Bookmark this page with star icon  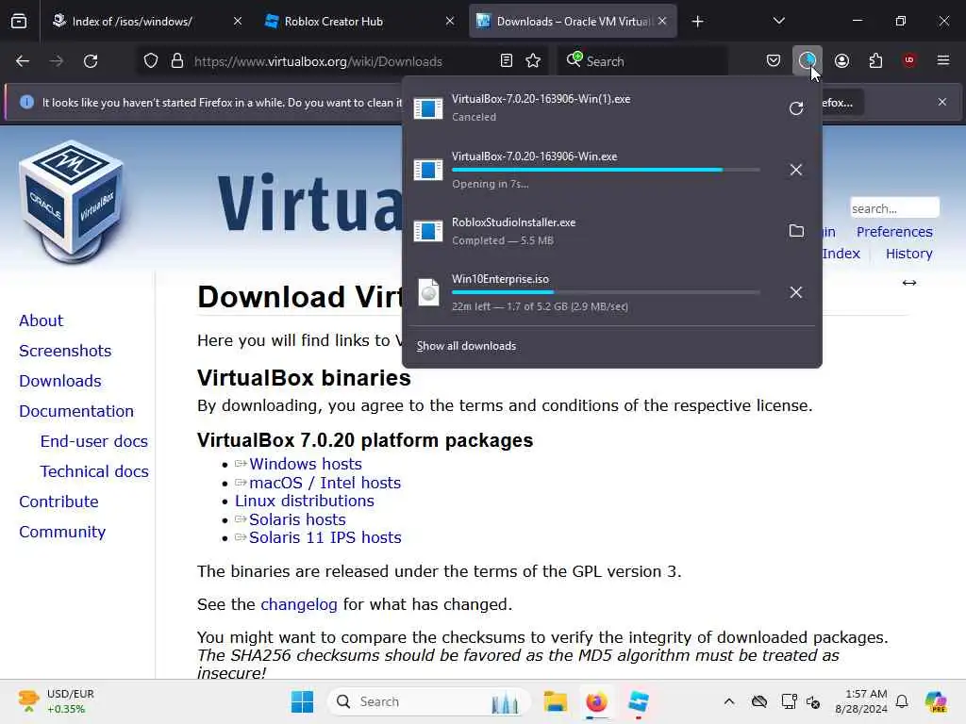click(533, 61)
